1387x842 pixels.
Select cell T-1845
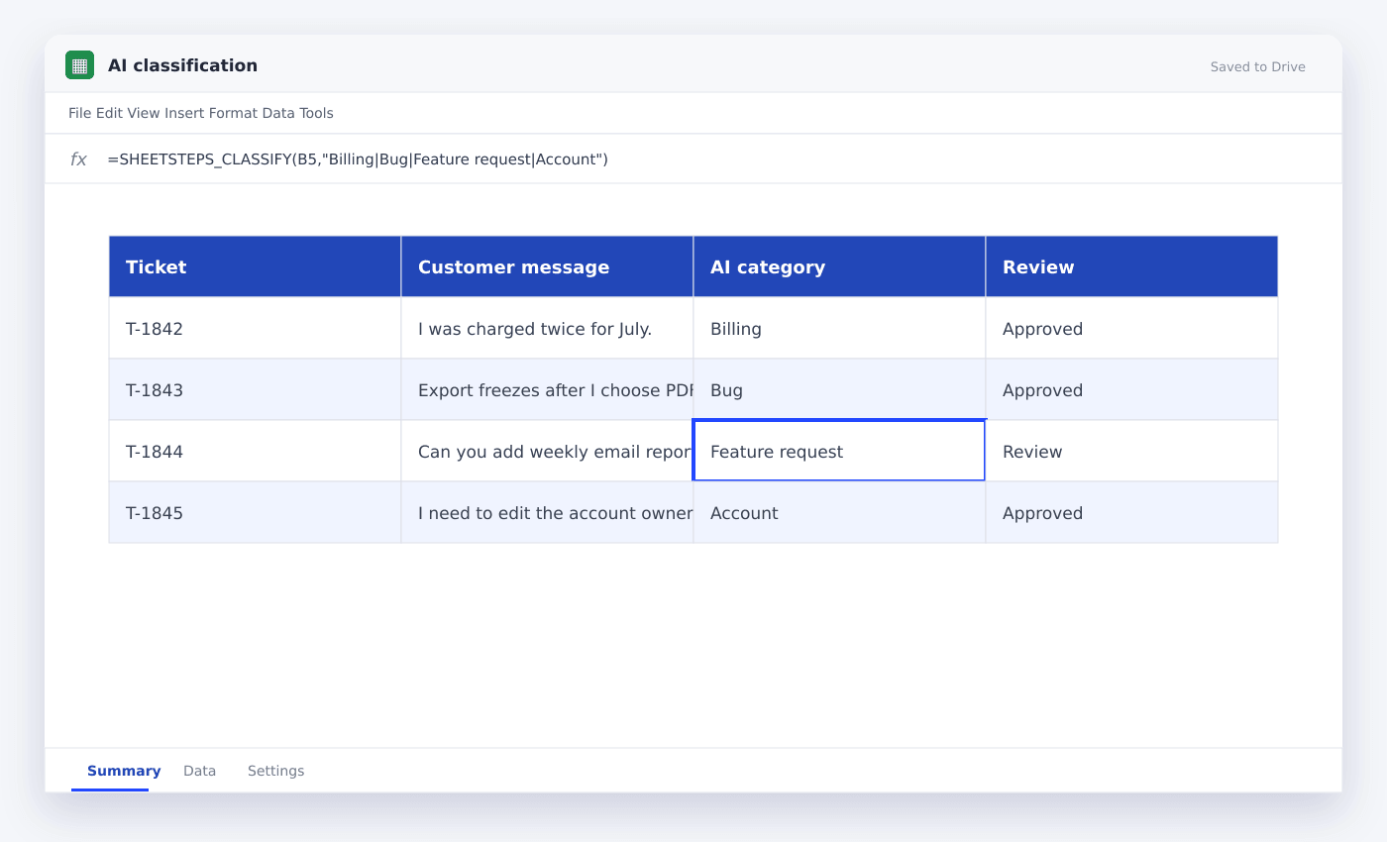pyautogui.click(x=255, y=512)
